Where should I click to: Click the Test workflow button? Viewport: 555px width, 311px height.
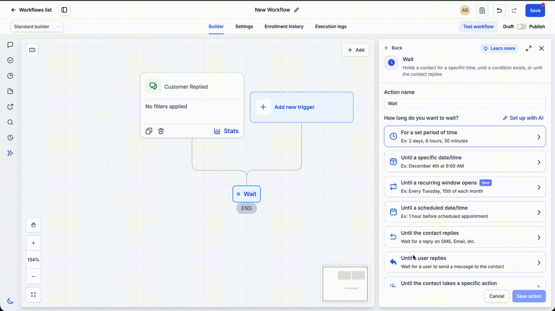coord(478,26)
